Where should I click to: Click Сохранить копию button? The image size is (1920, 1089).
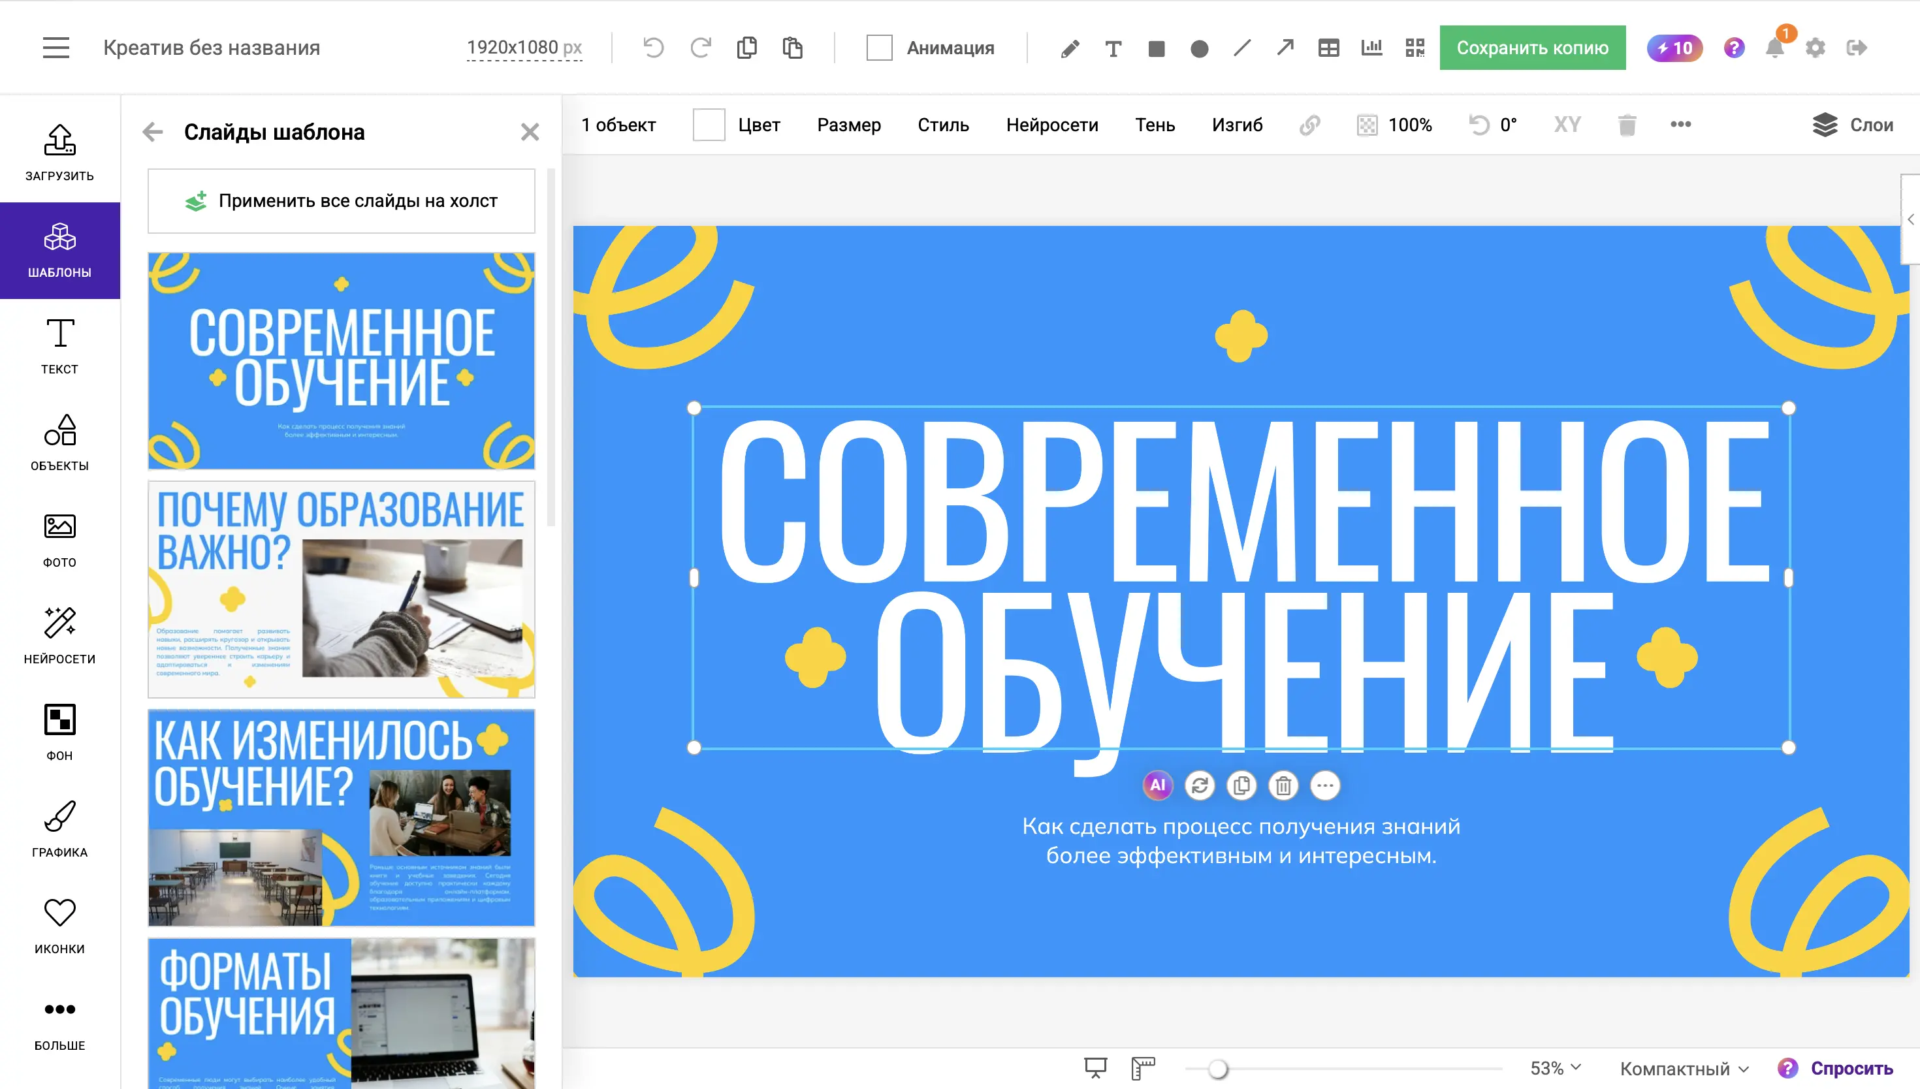[1532, 48]
